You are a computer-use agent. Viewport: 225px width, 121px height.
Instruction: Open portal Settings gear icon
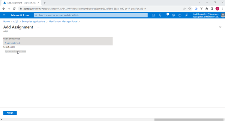click(x=173, y=15)
